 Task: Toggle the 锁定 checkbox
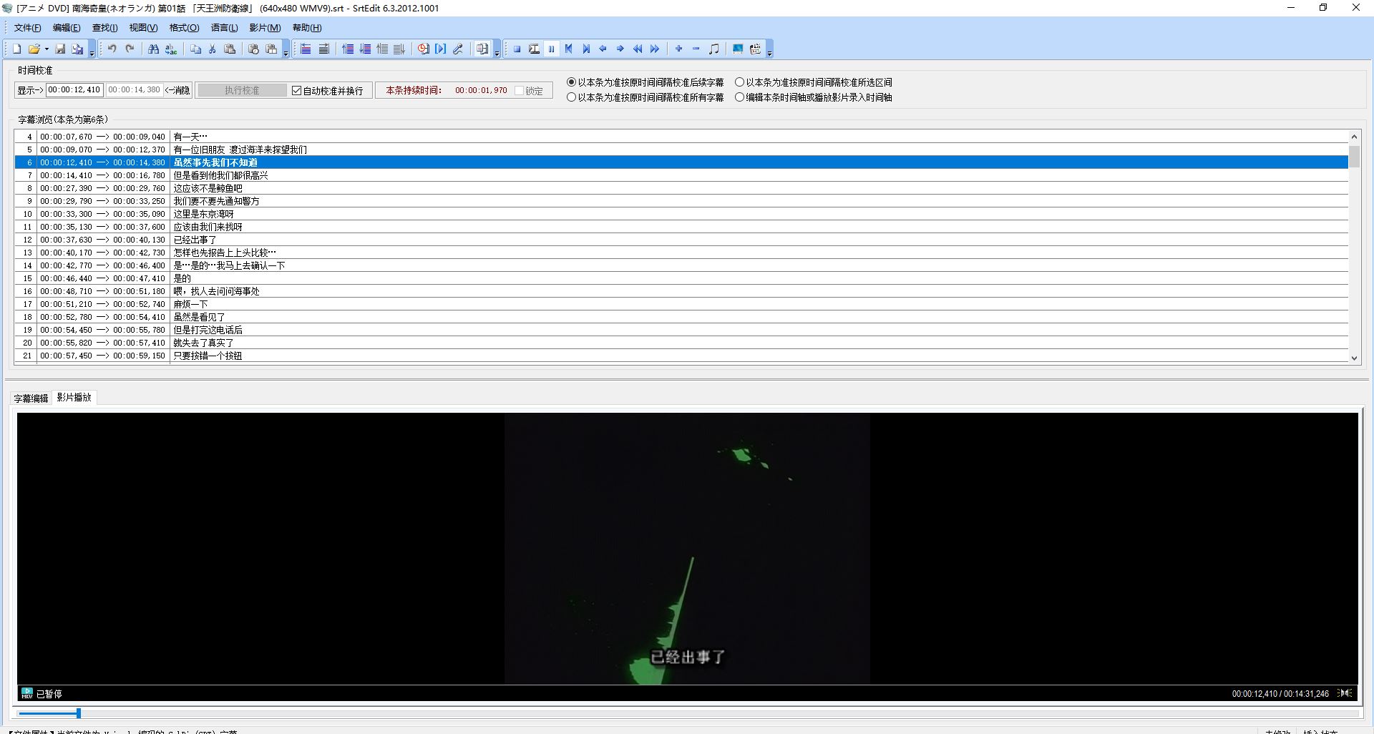(x=520, y=90)
